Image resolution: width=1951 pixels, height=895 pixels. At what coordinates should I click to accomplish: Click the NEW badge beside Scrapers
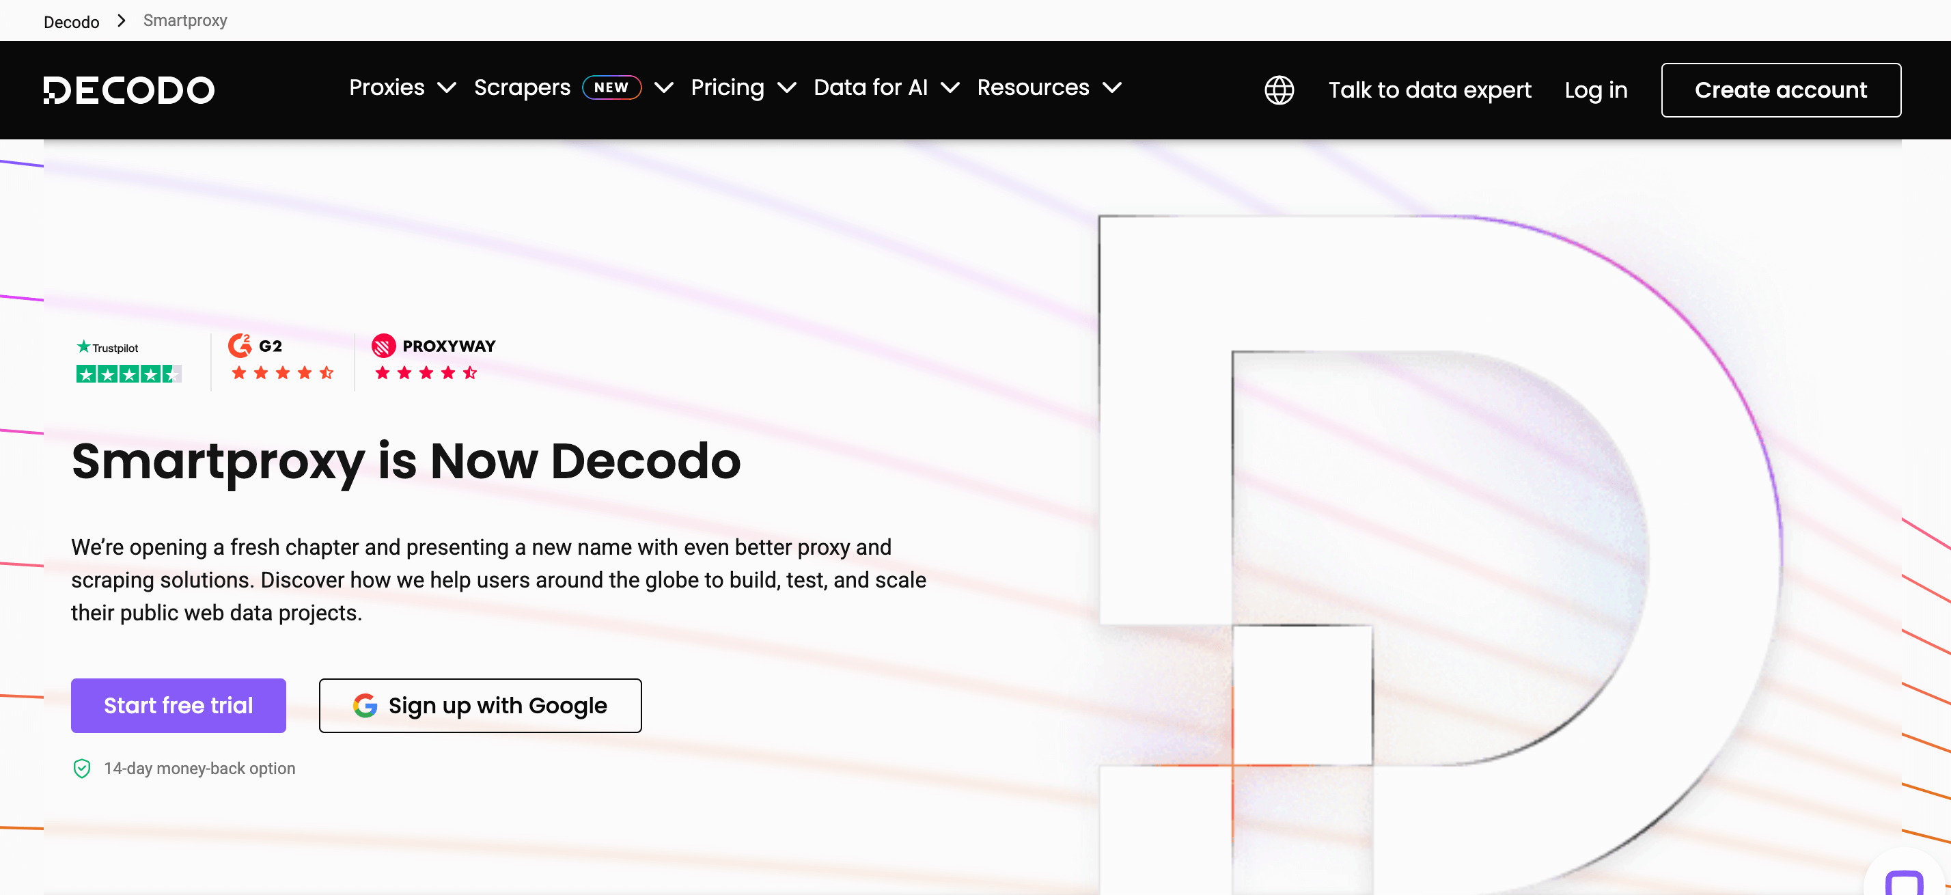point(611,88)
